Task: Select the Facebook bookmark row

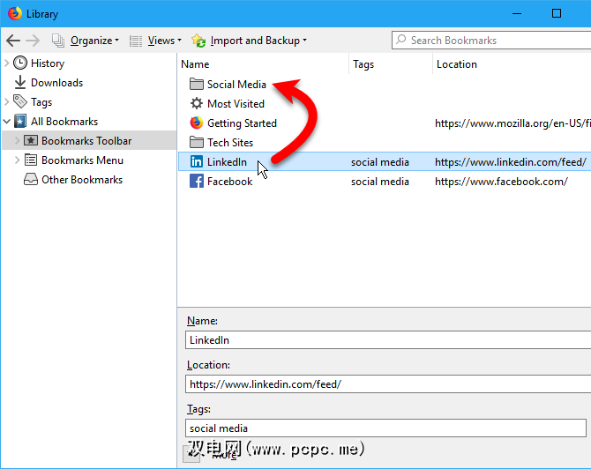Action: click(x=385, y=182)
